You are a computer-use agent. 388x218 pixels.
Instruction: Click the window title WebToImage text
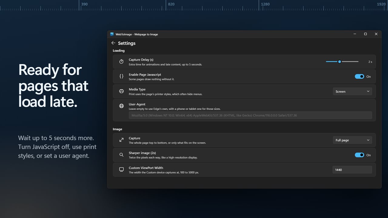pos(137,34)
